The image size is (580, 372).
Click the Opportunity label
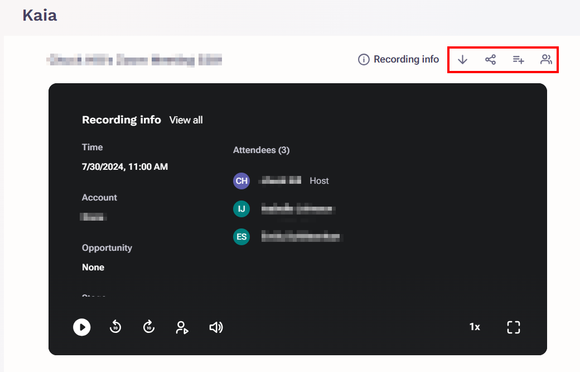pos(107,248)
